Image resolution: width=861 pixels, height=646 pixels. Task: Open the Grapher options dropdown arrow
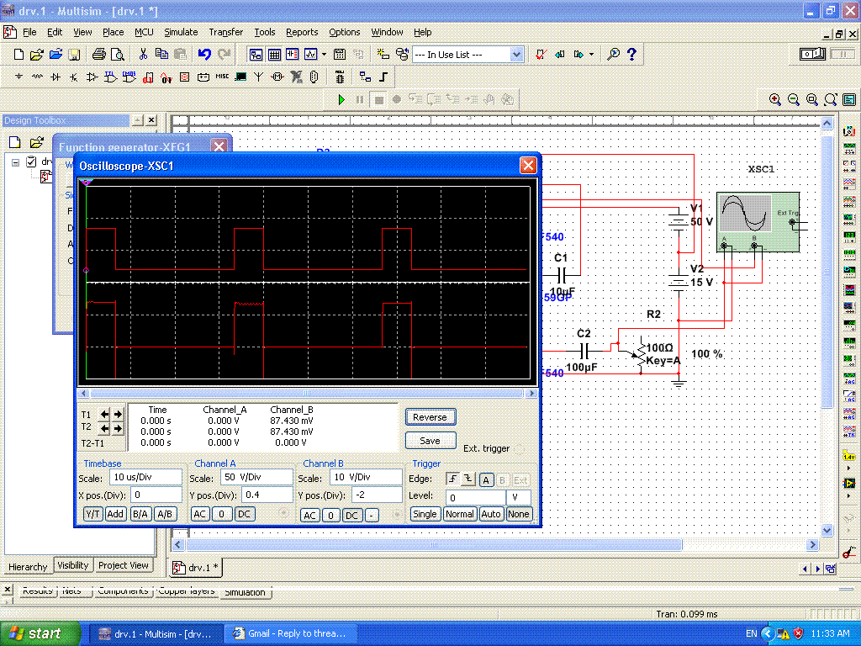[324, 55]
